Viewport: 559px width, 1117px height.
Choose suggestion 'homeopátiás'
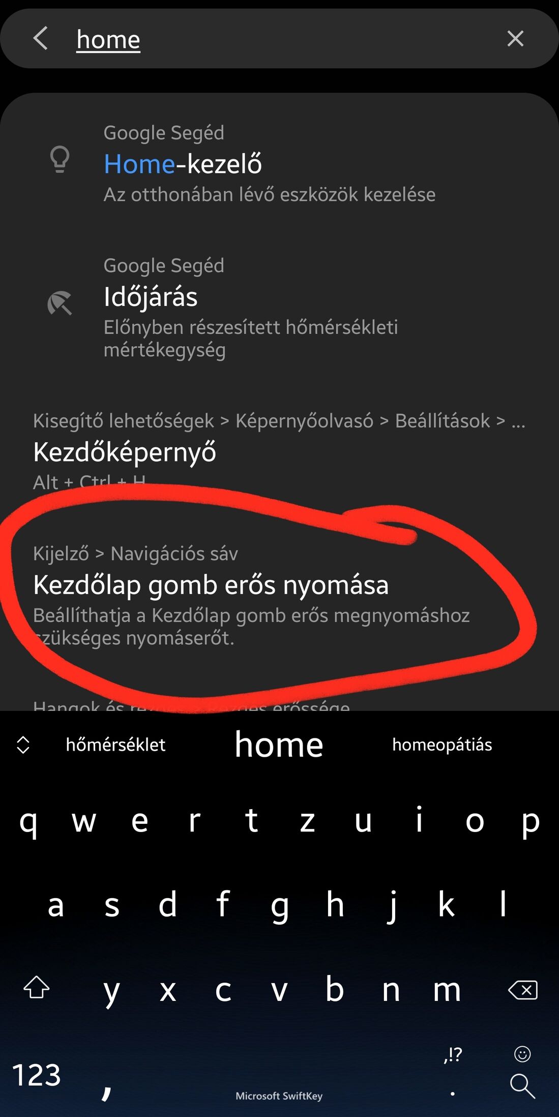click(x=442, y=745)
